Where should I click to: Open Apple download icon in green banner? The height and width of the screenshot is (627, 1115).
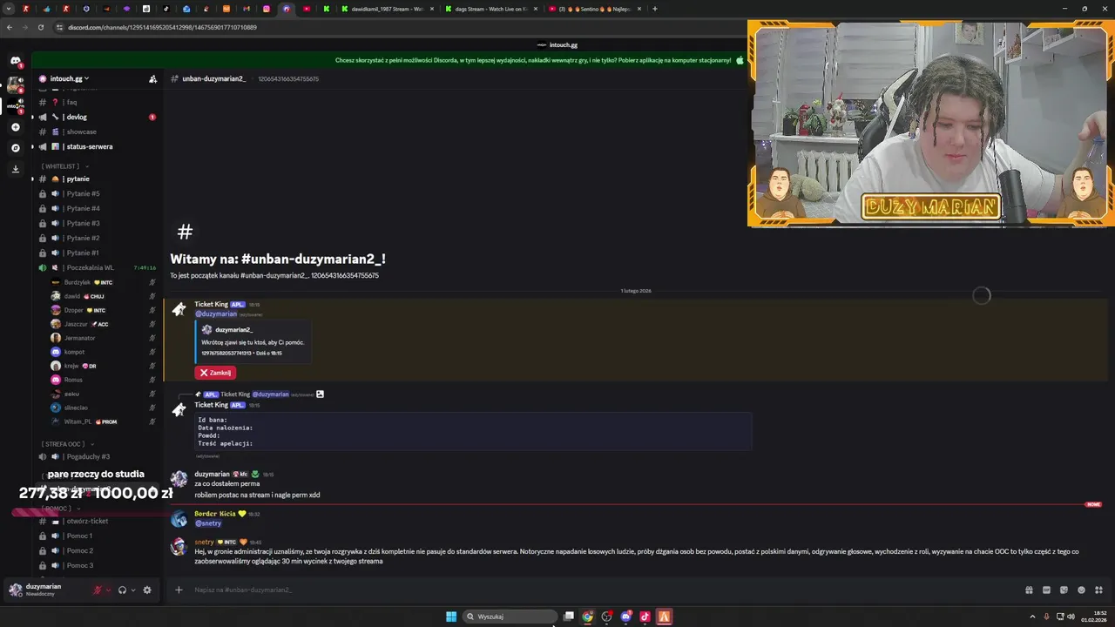tap(740, 60)
